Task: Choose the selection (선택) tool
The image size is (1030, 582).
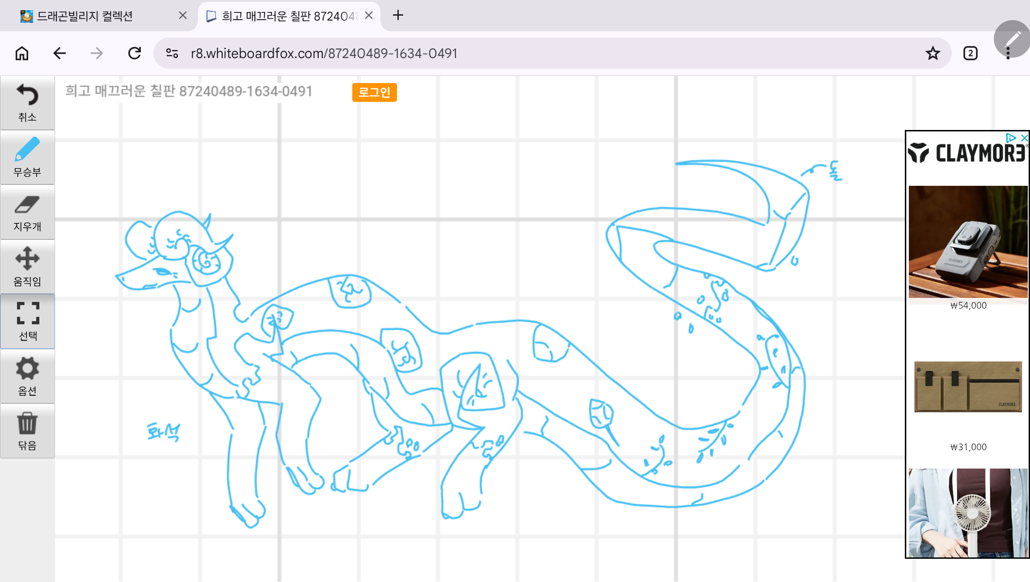Action: pos(27,322)
